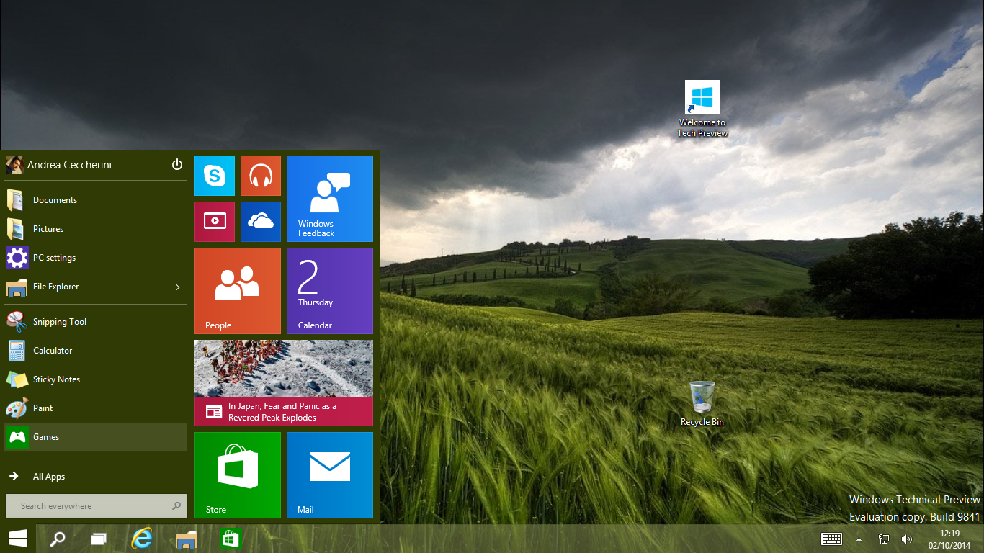Click the network tray icon
Viewport: 984px width, 553px height.
884,539
